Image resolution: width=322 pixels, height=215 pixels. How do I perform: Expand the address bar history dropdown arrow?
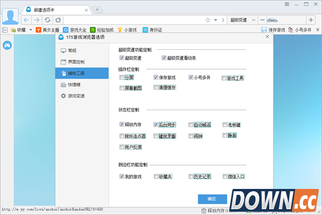[216, 20]
